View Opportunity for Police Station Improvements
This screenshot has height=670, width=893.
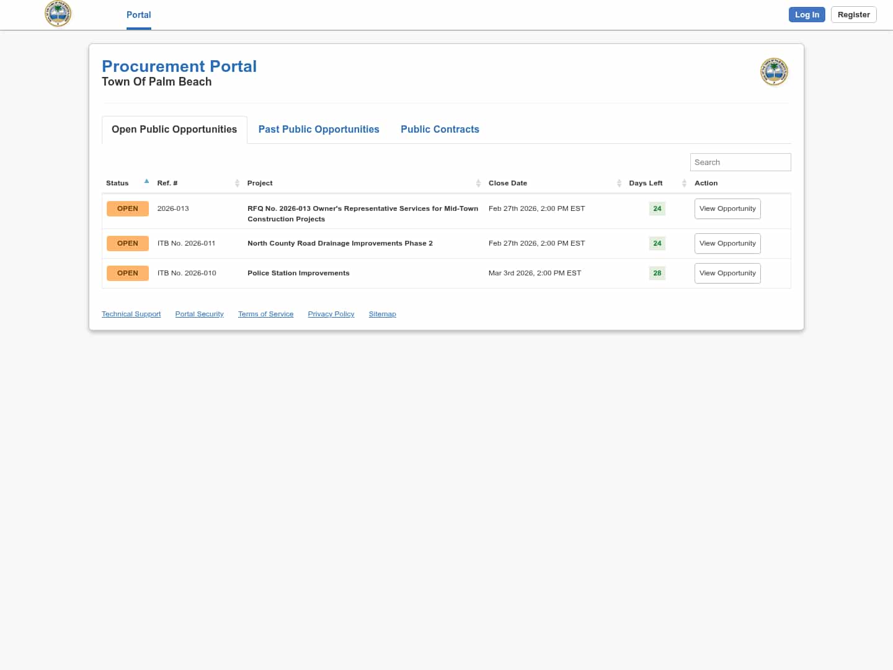[727, 273]
